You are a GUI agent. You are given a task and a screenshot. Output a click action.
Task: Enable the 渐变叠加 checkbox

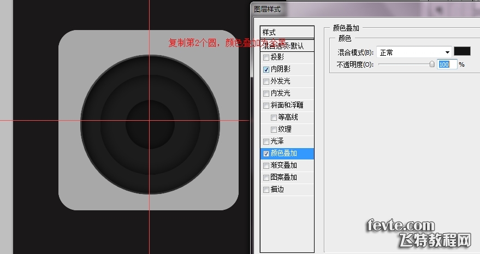click(266, 166)
